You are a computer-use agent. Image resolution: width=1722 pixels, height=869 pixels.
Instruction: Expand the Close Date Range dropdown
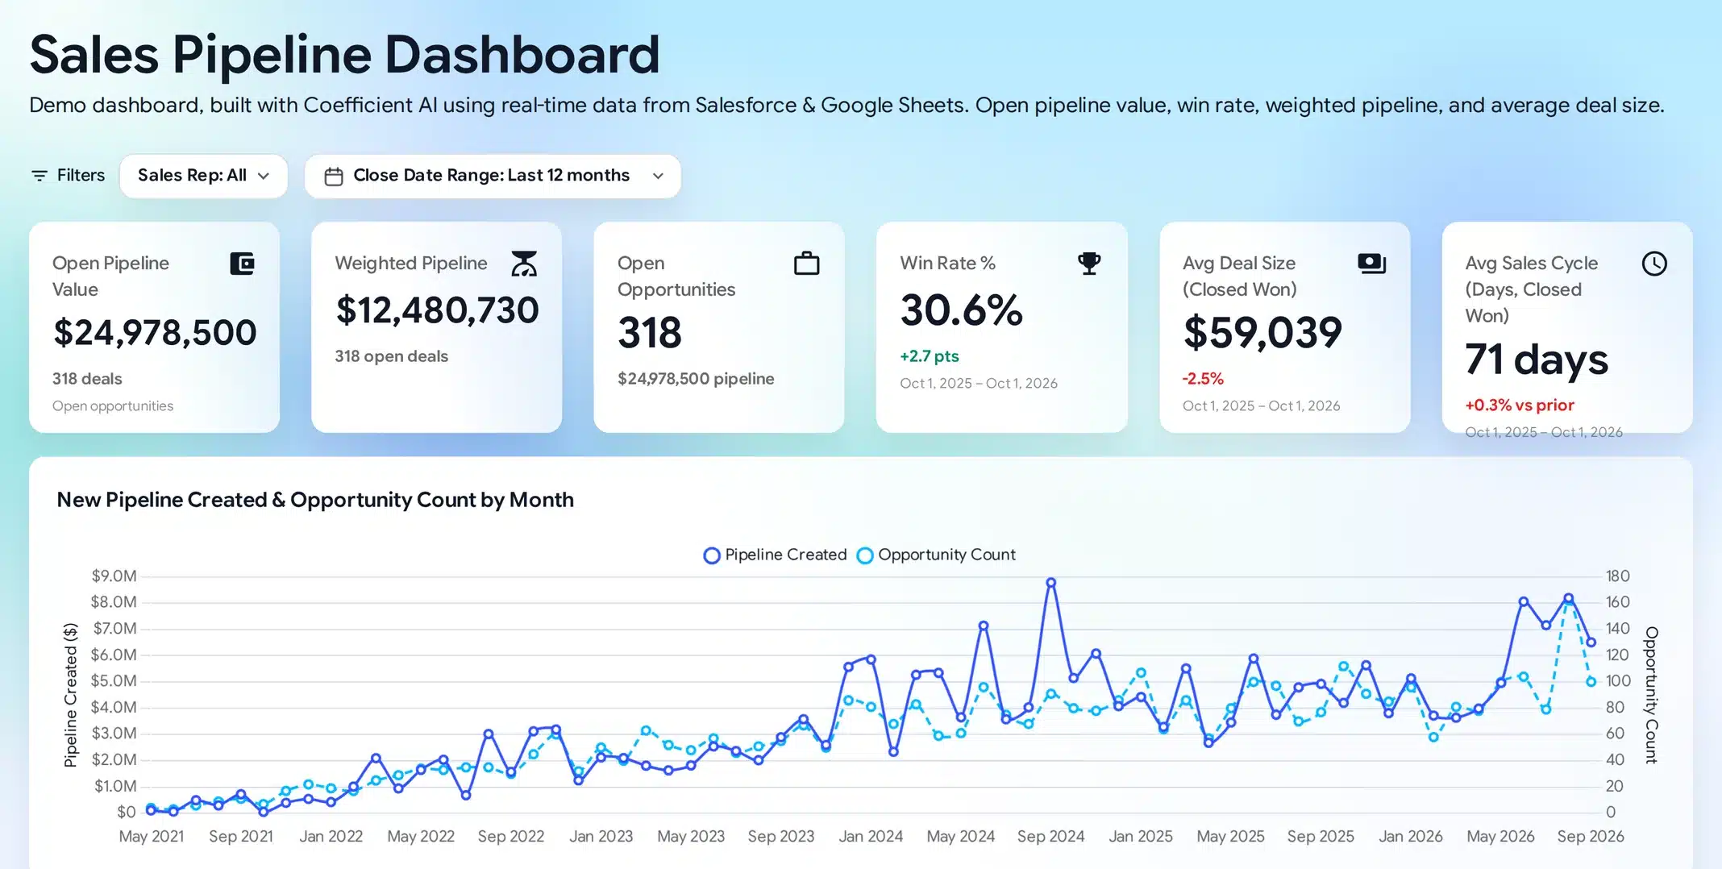coord(493,176)
